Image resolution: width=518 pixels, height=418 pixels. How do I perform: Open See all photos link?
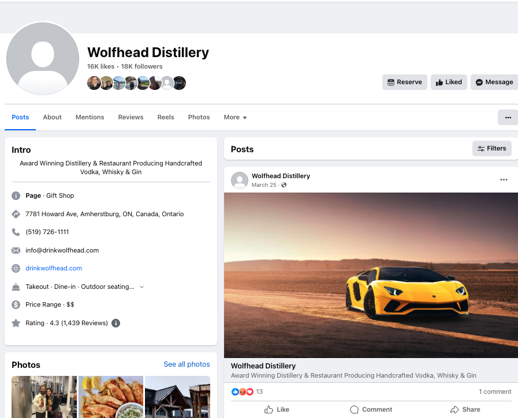point(187,364)
